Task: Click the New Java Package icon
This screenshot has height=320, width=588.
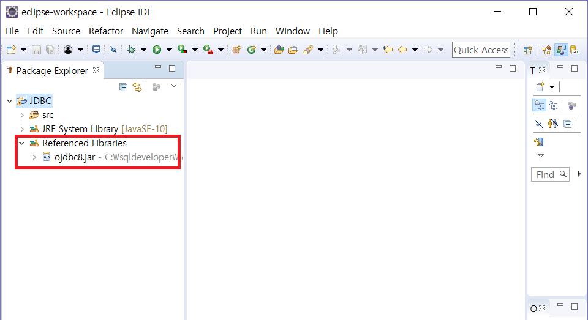Action: (236, 50)
